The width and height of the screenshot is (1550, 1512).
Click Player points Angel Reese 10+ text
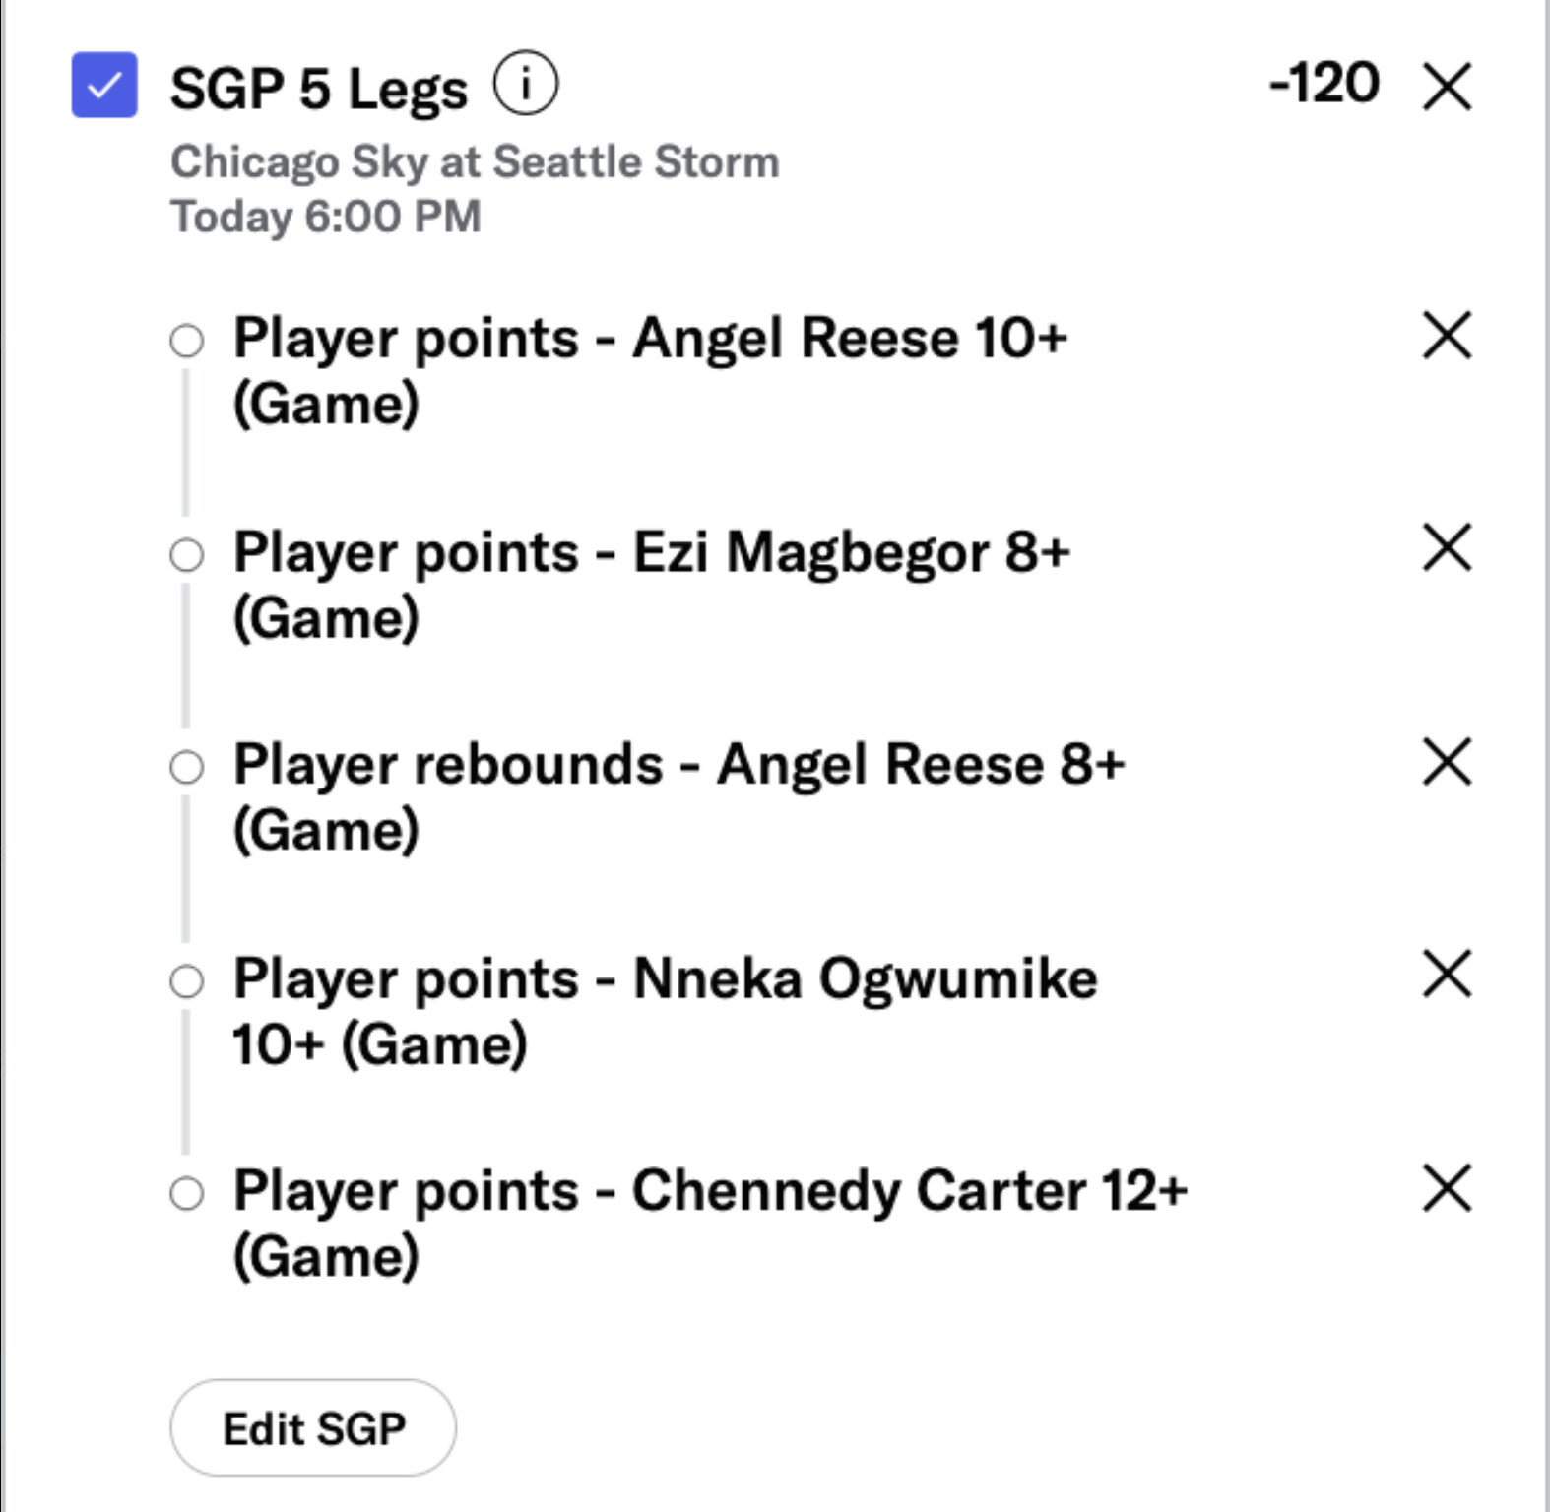point(650,369)
